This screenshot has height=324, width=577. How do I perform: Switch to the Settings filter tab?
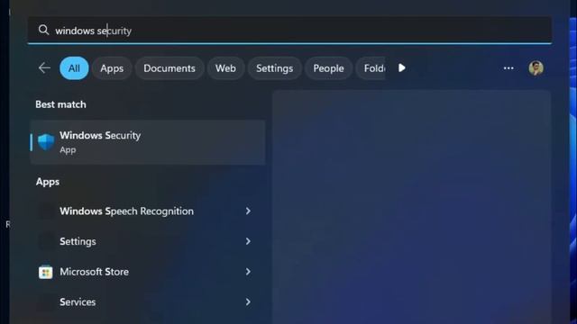[x=274, y=68]
